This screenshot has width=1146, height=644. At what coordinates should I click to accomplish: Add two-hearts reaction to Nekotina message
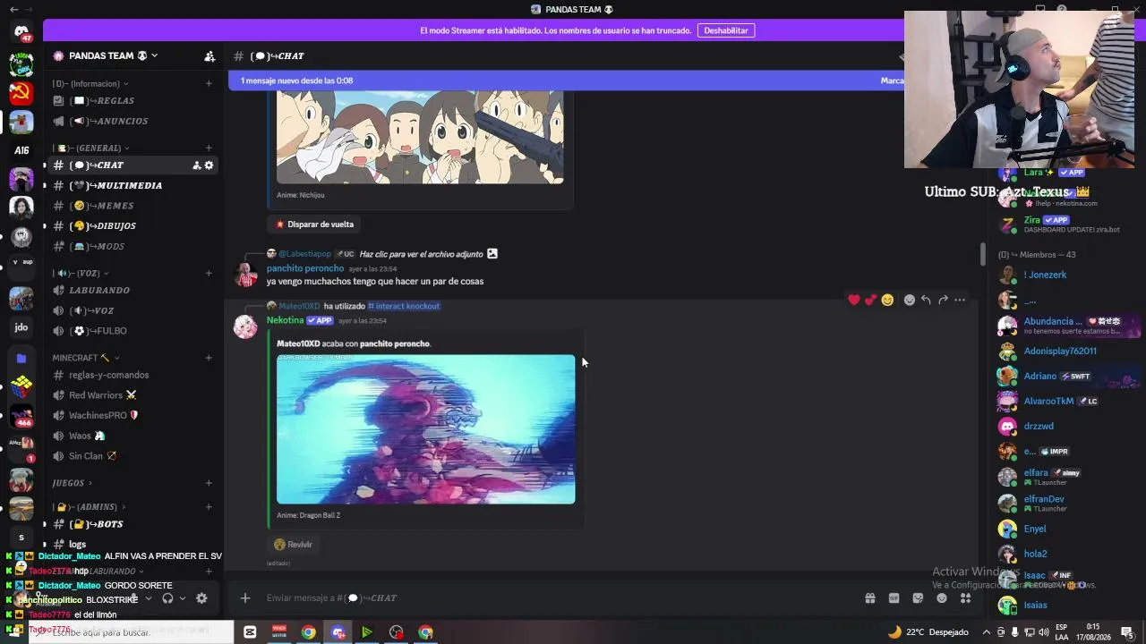tap(870, 300)
